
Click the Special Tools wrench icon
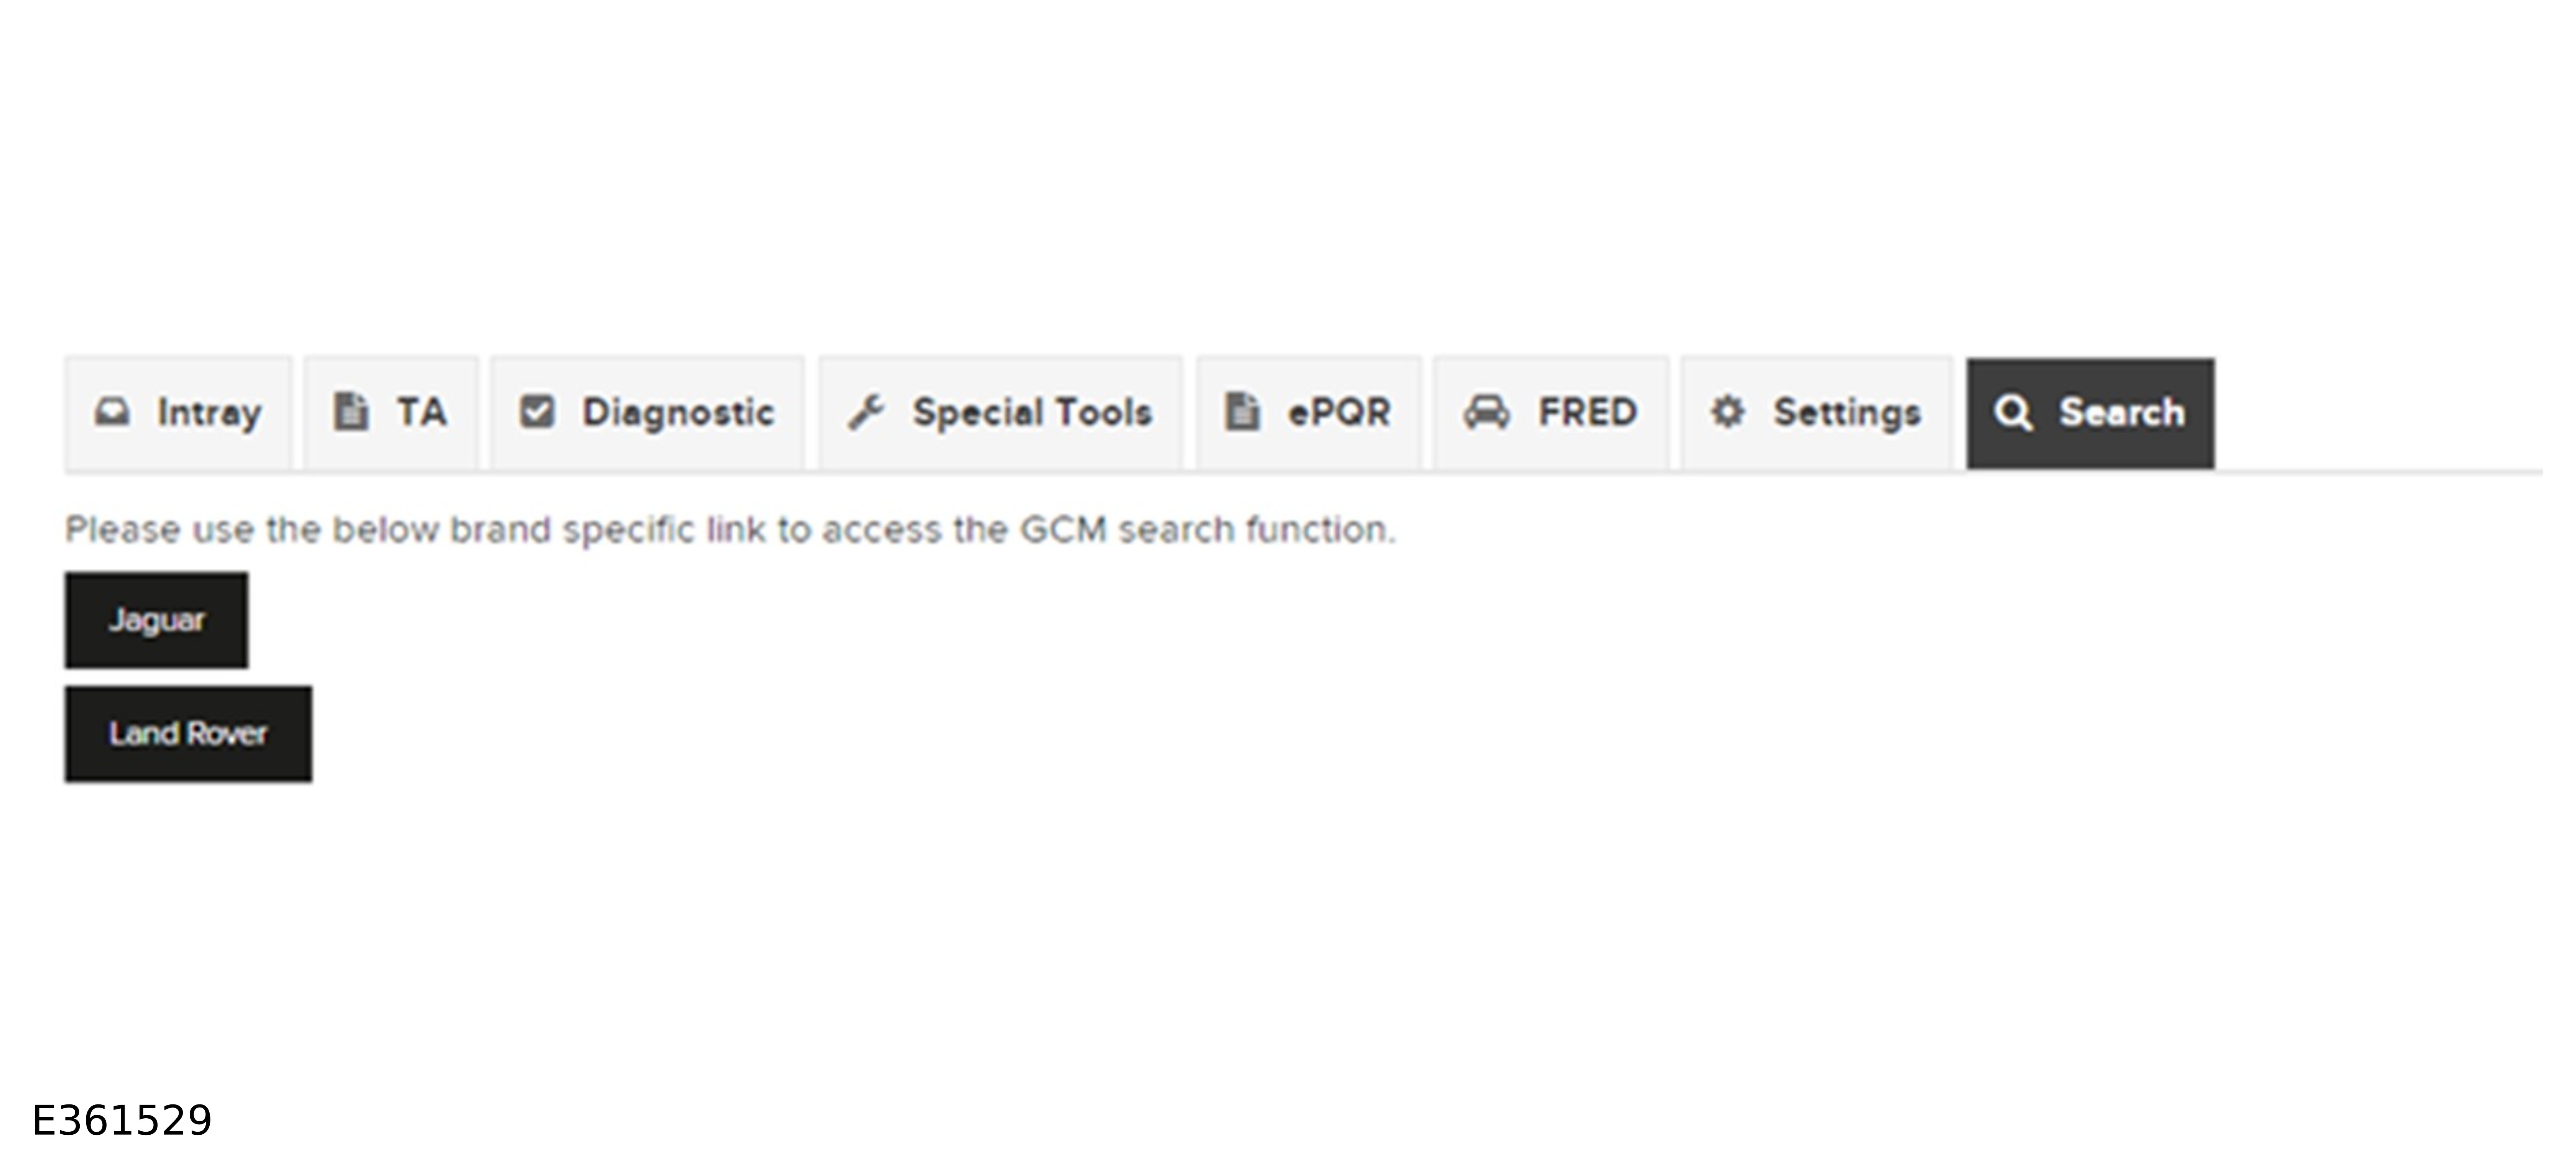tap(866, 412)
